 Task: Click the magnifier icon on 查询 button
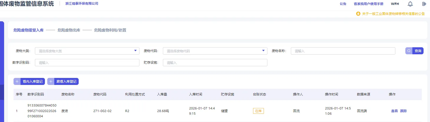coord(409,51)
